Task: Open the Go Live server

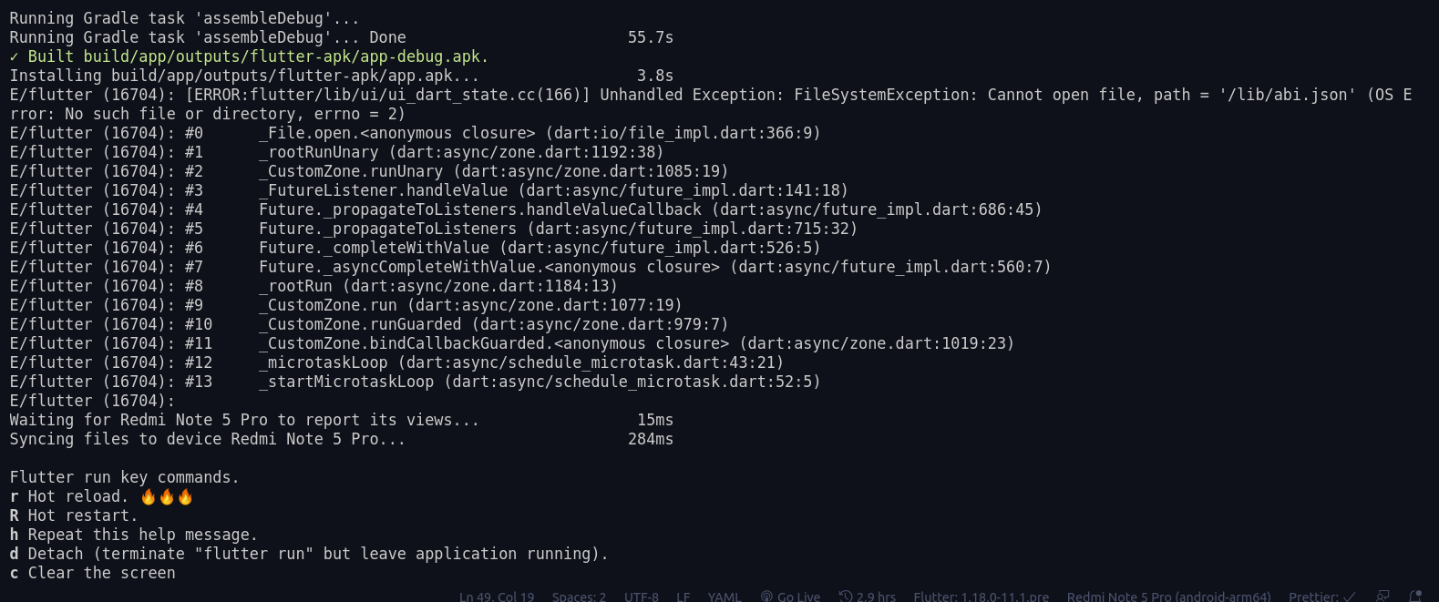Action: (797, 597)
